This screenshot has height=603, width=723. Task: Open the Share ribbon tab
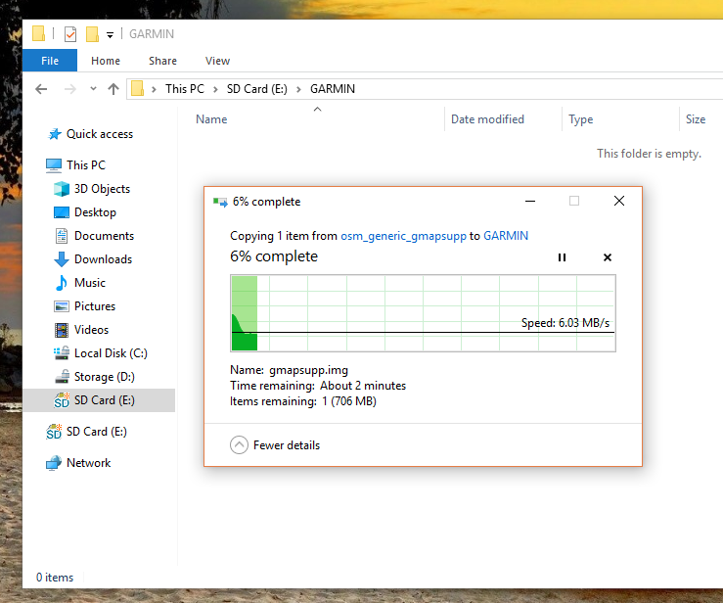[x=162, y=61]
